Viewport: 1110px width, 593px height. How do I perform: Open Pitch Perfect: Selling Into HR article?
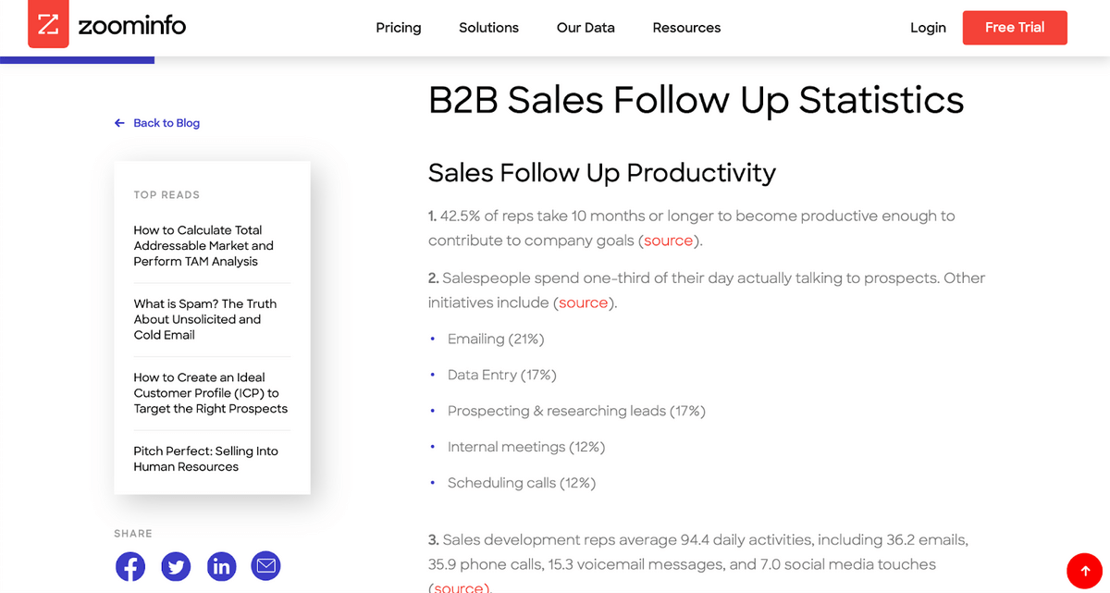point(205,459)
